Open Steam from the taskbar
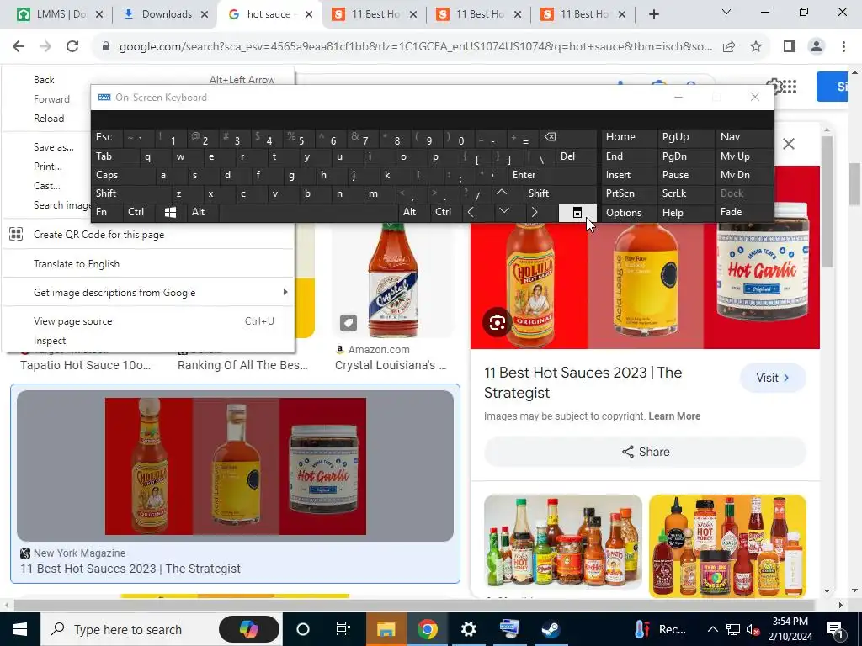 pos(551,629)
